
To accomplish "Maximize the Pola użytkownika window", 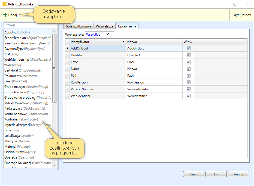I will tap(235, 4).
